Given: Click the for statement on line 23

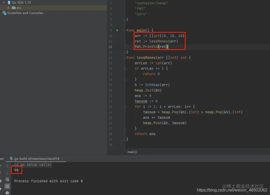Looking at the screenshot, I should tap(165, 107).
